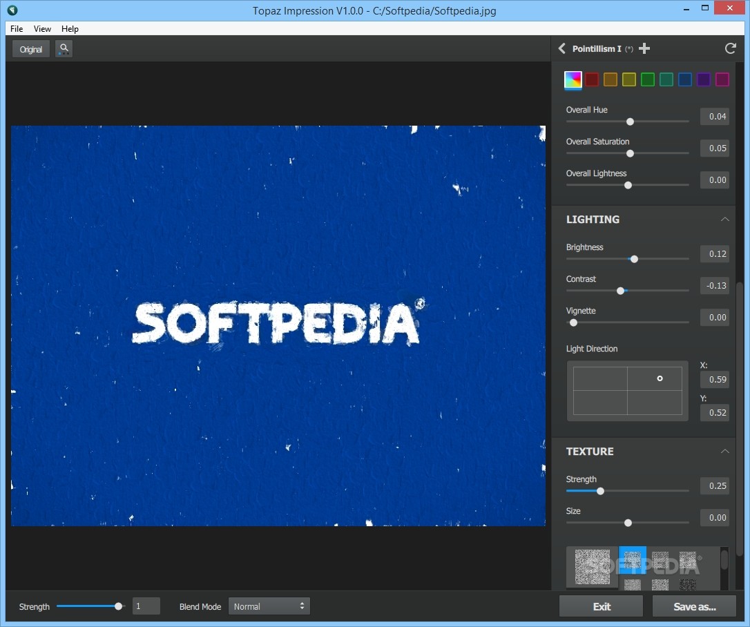This screenshot has height=627, width=750.
Task: Select the highlighted blue texture thumbnail
Action: (x=633, y=560)
